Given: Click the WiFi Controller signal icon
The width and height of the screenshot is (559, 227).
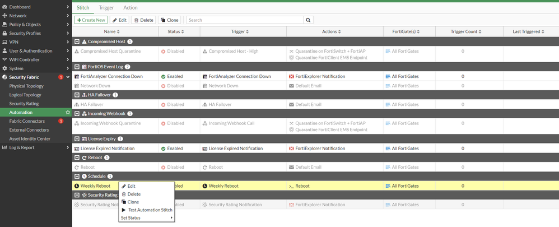Looking at the screenshot, I should tap(4, 59).
